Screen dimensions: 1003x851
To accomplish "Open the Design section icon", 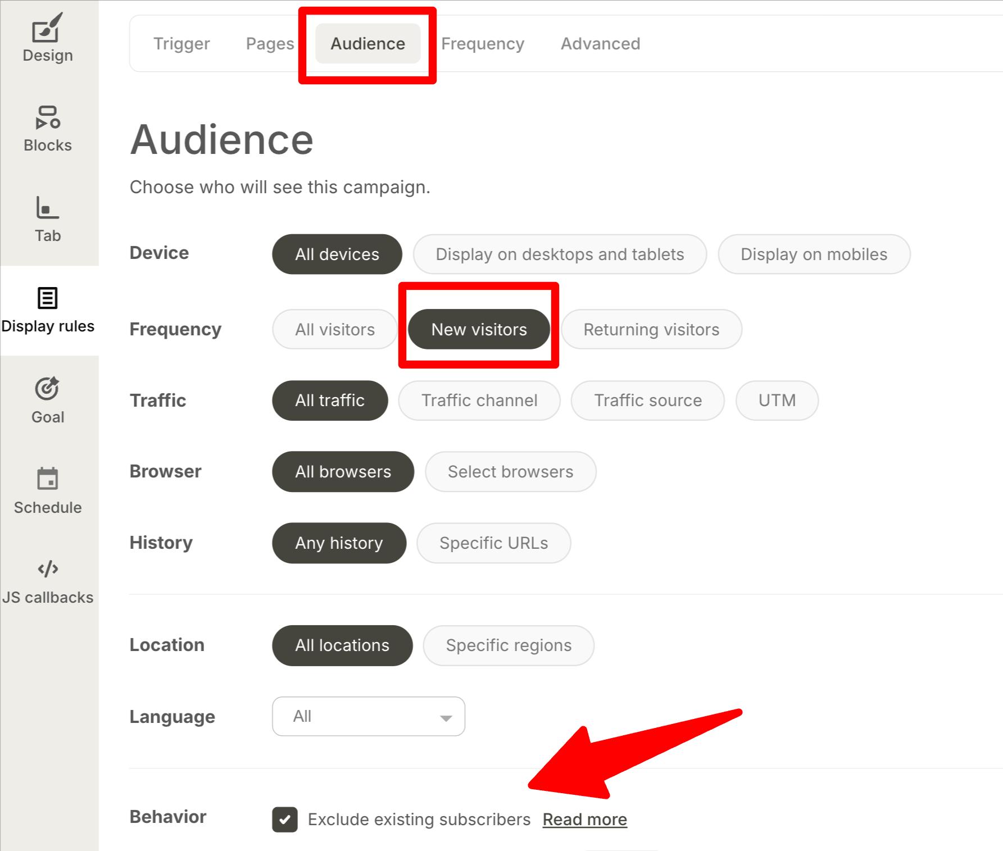I will (x=47, y=29).
